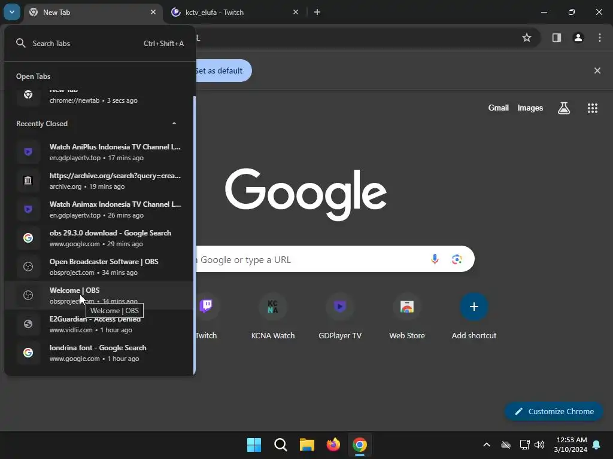Click the Search Tabs input field
The height and width of the screenshot is (459, 613).
[x=100, y=43]
